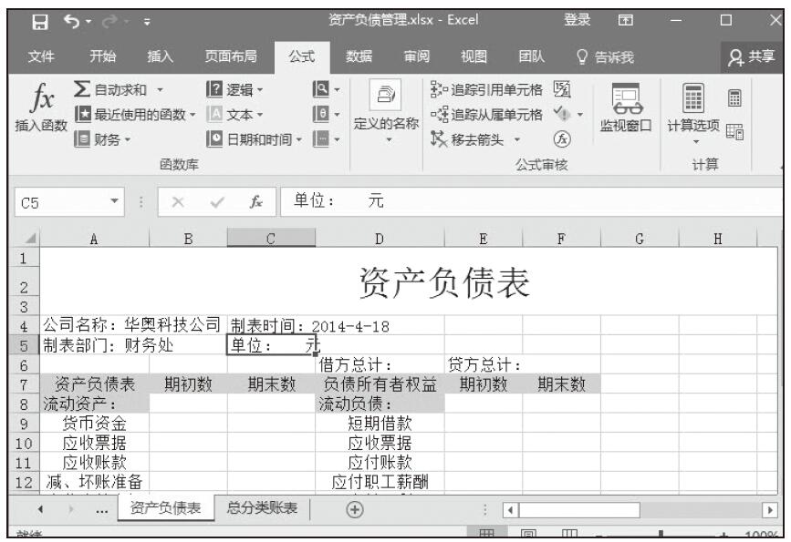
Task: Click the zoom slider in status bar
Action: coord(672,535)
